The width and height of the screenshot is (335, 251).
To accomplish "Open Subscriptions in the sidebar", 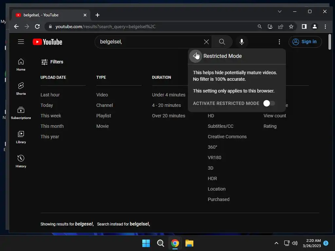I will [x=21, y=113].
